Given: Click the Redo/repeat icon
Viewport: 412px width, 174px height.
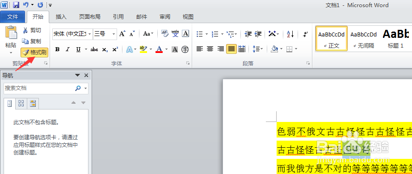Looking at the screenshot, I should point(40,5).
